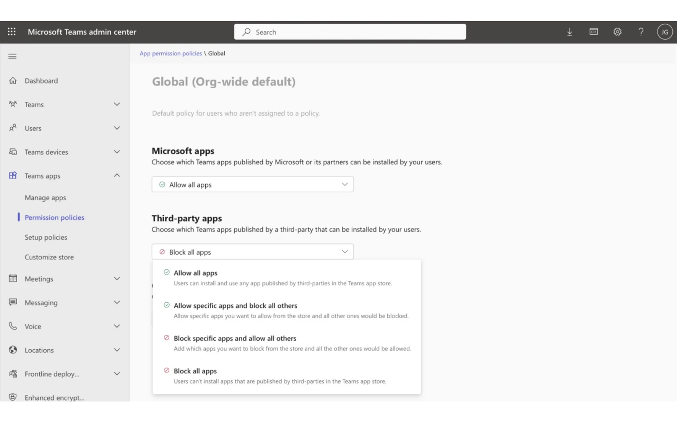Select the Teams apps icon
The height and width of the screenshot is (423, 677).
(12, 175)
